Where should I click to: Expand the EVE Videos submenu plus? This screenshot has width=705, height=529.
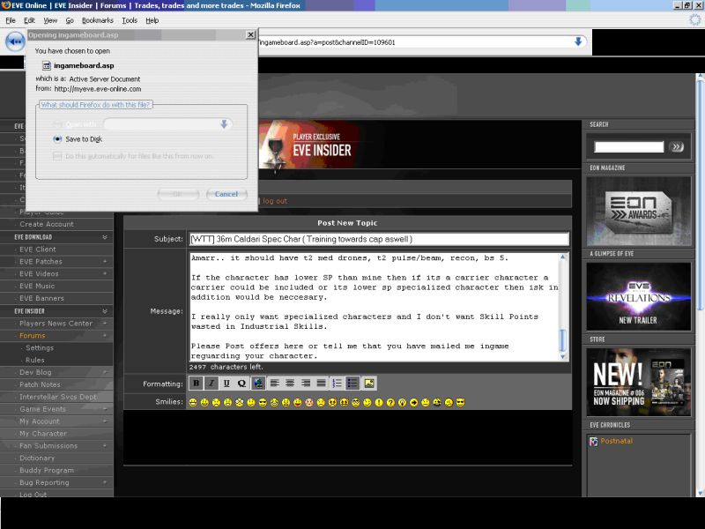coord(105,273)
